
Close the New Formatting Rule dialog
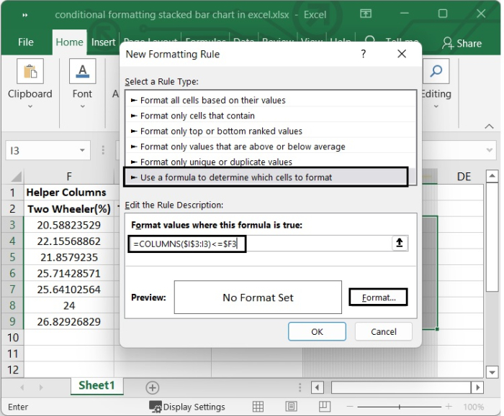[402, 54]
